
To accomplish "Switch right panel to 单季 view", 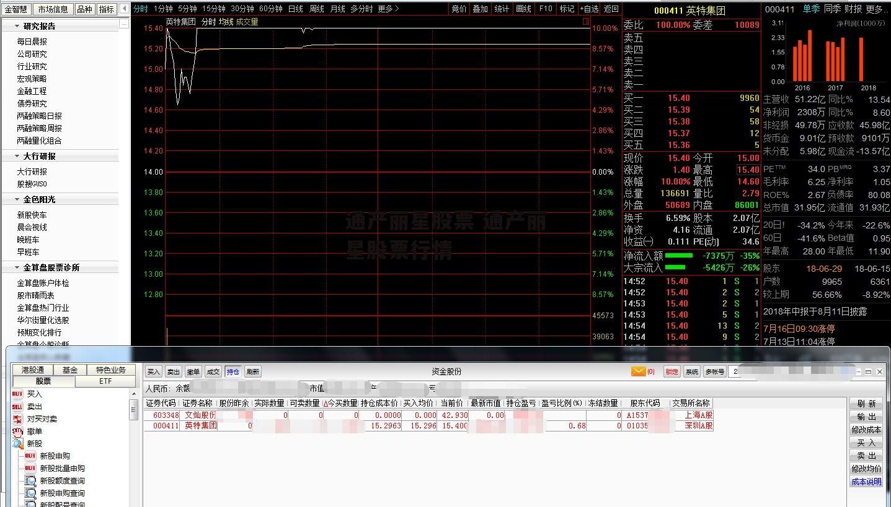I will 811,9.
